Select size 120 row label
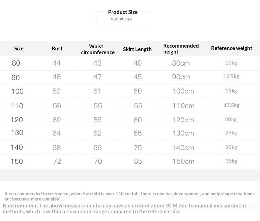 [17, 120]
